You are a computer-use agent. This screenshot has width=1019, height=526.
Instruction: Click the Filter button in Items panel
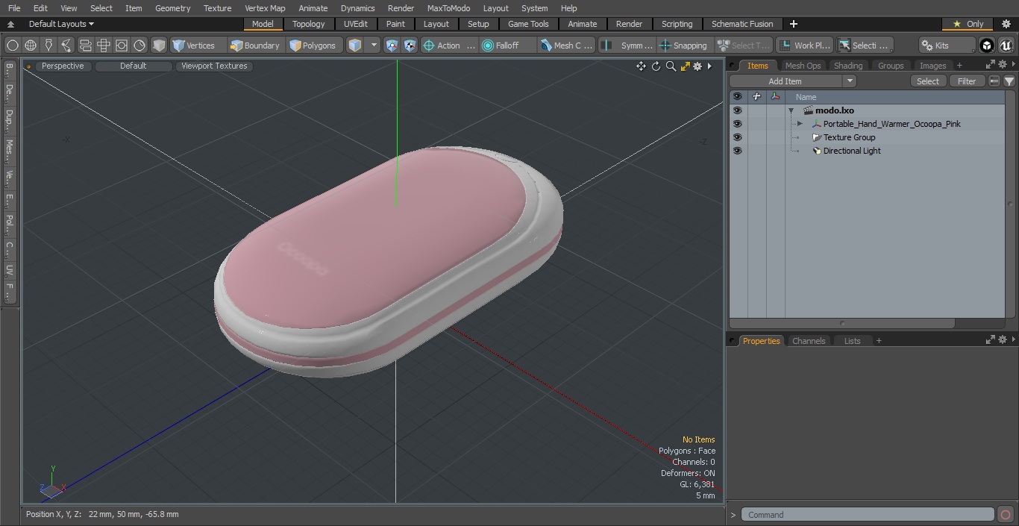(x=967, y=81)
